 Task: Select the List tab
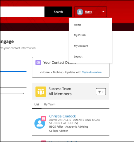(x=37, y=104)
